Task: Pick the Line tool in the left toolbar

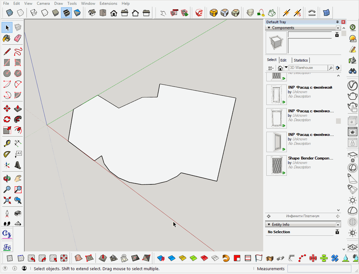Action: (x=7, y=51)
